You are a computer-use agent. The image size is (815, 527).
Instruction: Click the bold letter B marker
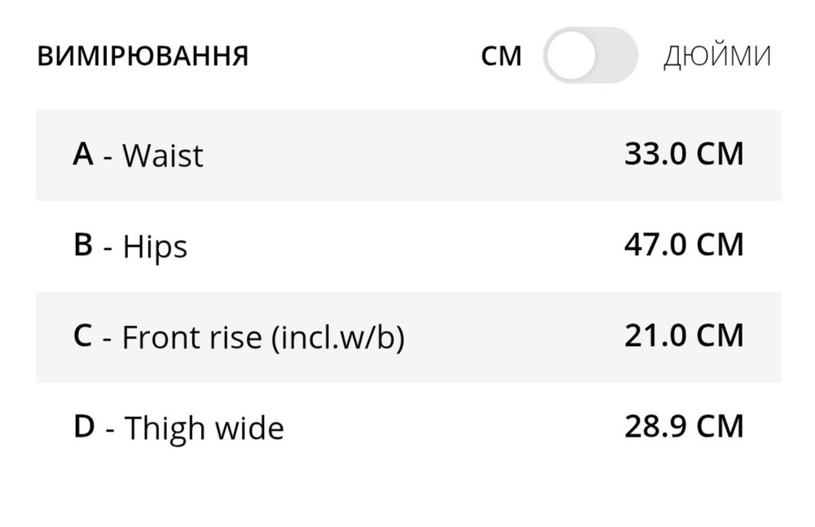tap(83, 245)
